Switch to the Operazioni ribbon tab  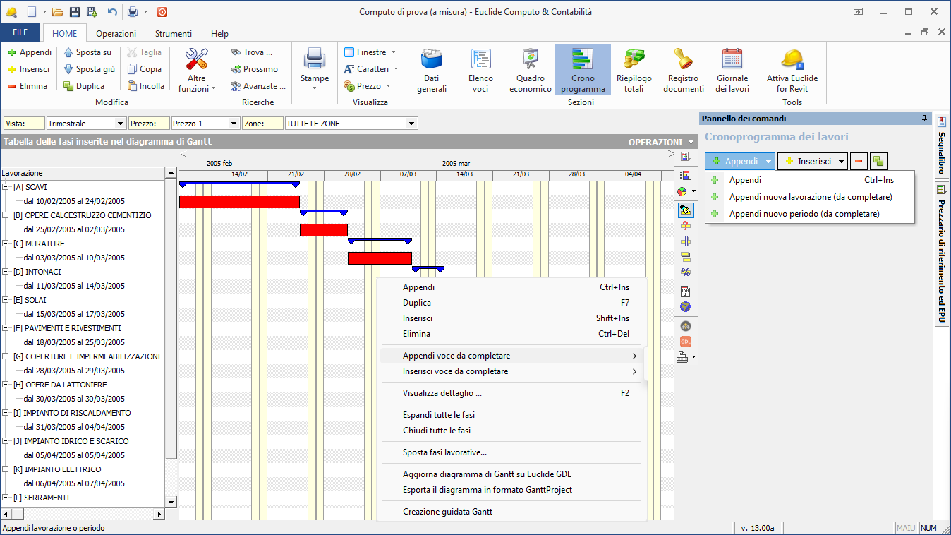(x=116, y=33)
